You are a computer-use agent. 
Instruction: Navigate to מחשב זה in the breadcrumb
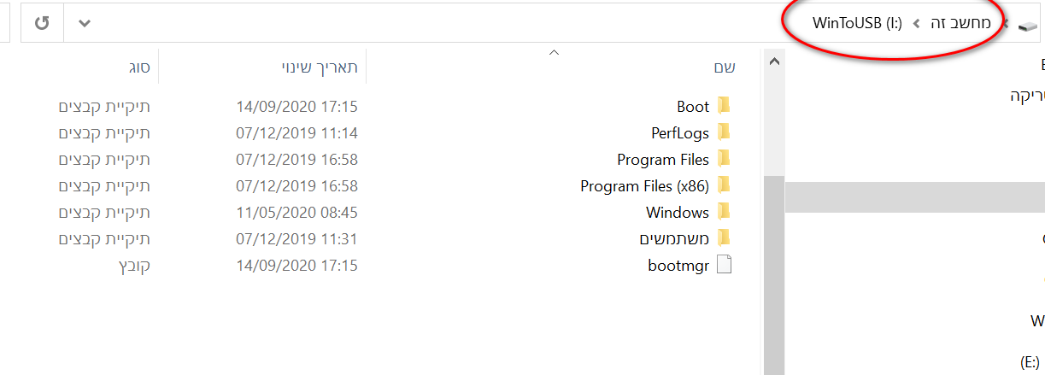960,23
